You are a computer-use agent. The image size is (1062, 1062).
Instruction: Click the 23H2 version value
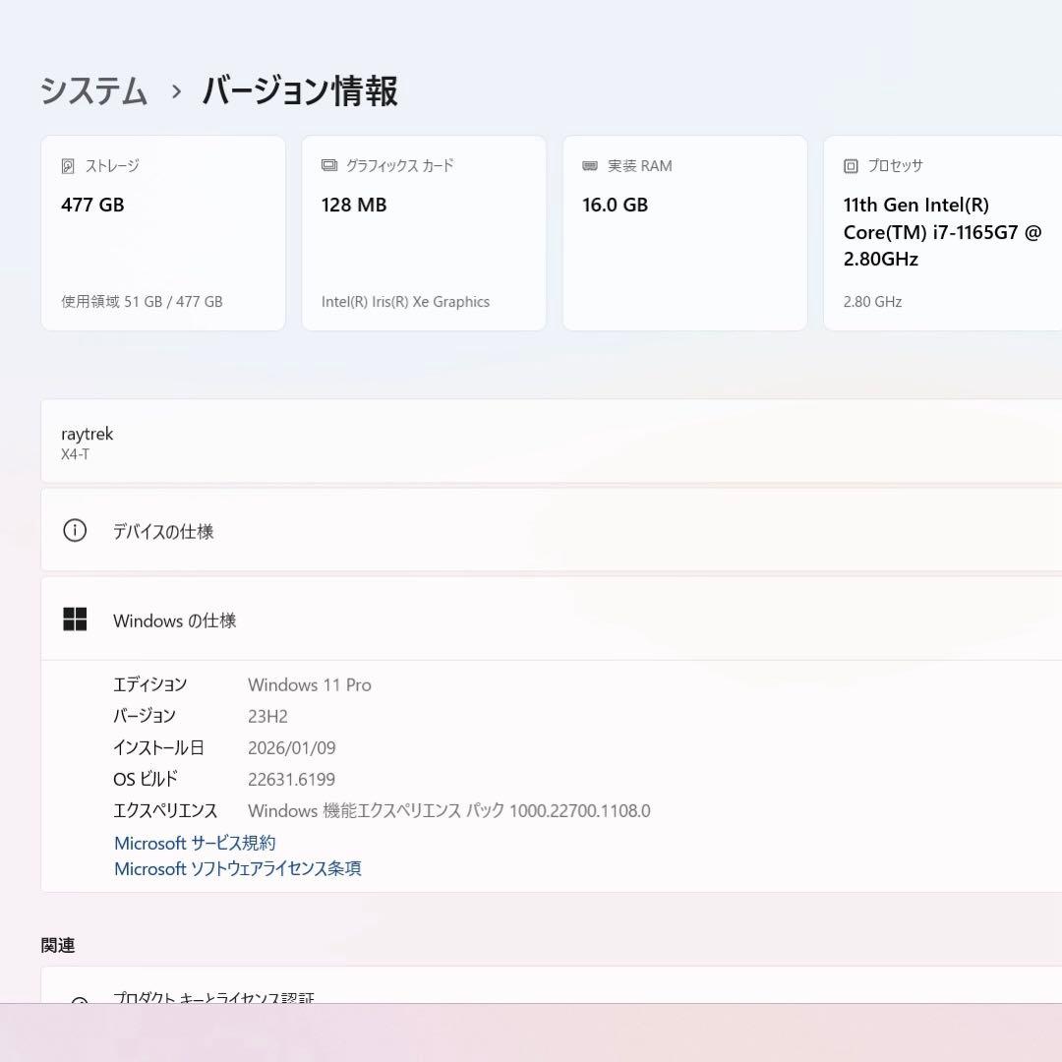(266, 716)
